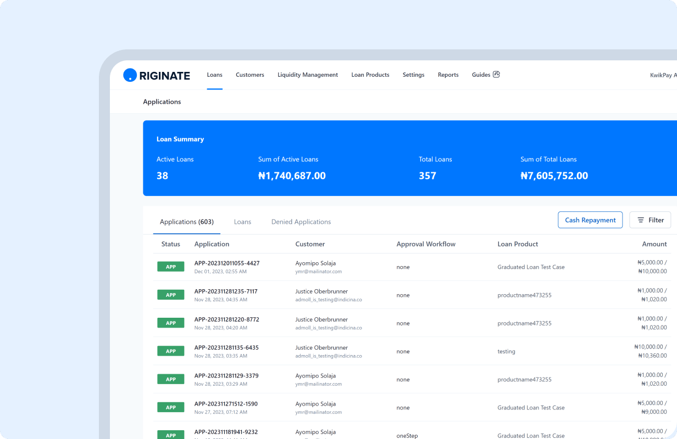Open the Guides external link icon
The height and width of the screenshot is (439, 677).
(x=496, y=75)
